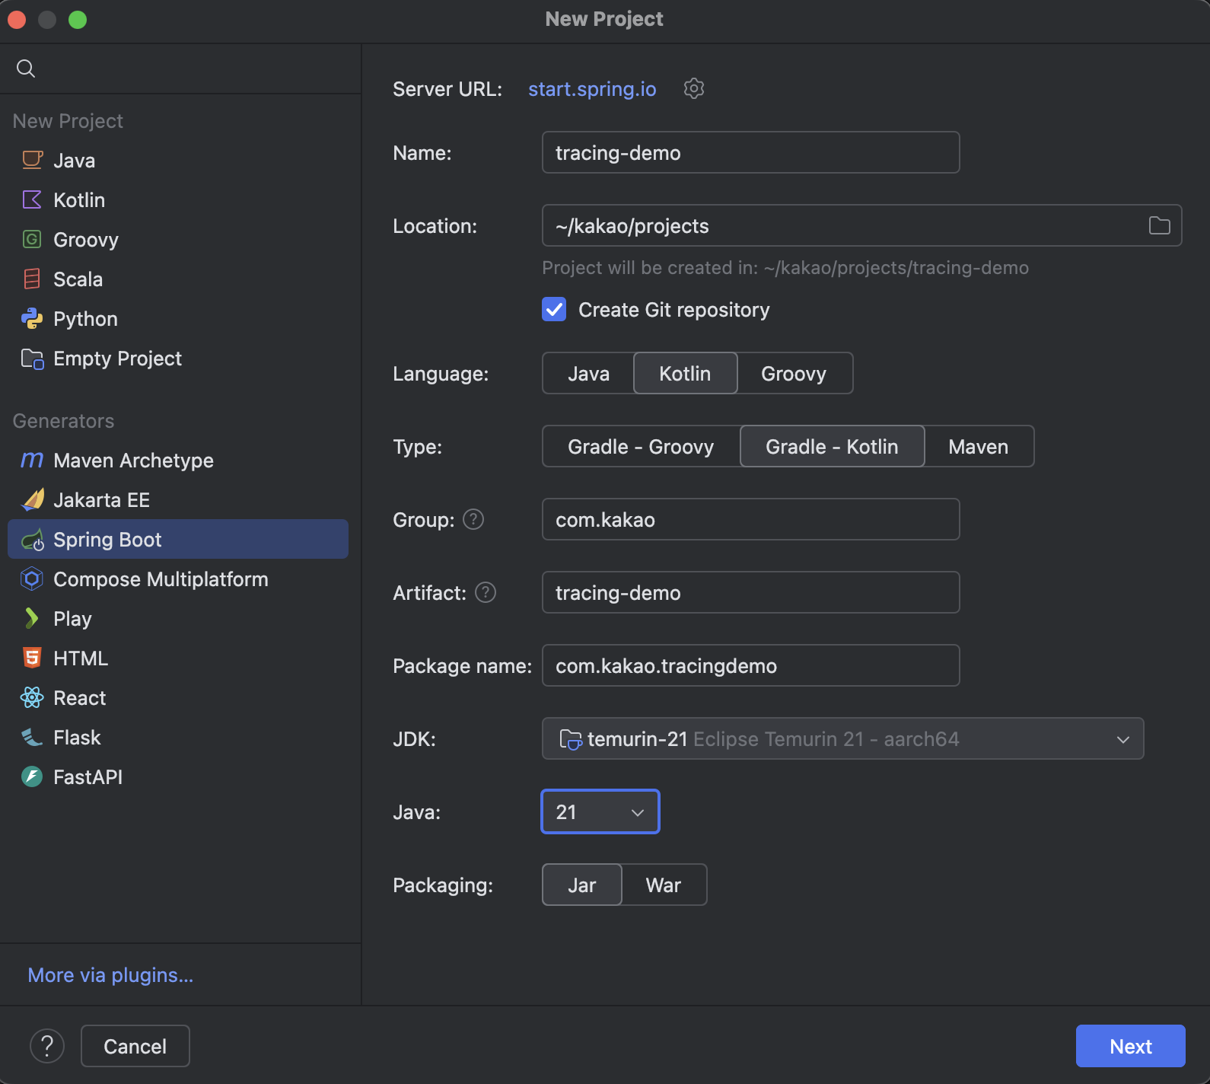Open Artifact field help icon

(x=486, y=592)
